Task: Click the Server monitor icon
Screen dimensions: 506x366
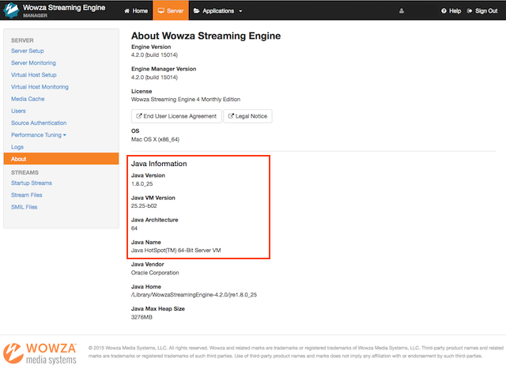Action: [161, 11]
